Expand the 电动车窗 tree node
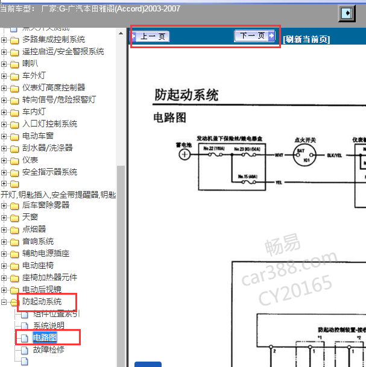This screenshot has width=366, height=367. coord(4,136)
